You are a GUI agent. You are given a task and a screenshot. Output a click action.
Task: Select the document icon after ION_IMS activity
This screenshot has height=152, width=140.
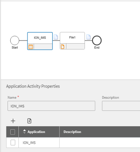pos(56,37)
